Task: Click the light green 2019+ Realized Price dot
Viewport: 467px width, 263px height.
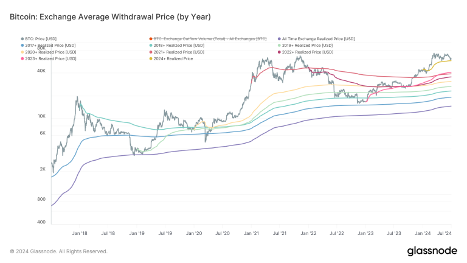Action: pos(278,46)
